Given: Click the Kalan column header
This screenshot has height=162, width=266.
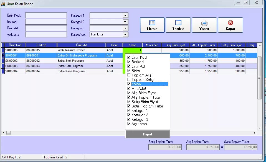Looking at the screenshot, I should pyautogui.click(x=132, y=45).
